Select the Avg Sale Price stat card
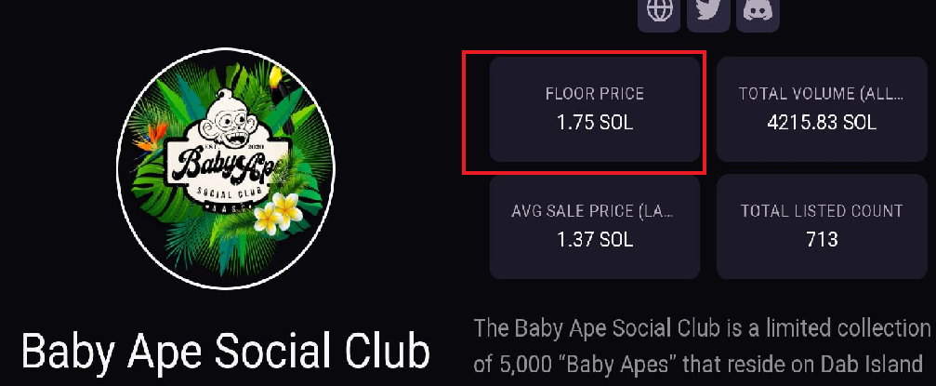The width and height of the screenshot is (936, 386). (595, 226)
